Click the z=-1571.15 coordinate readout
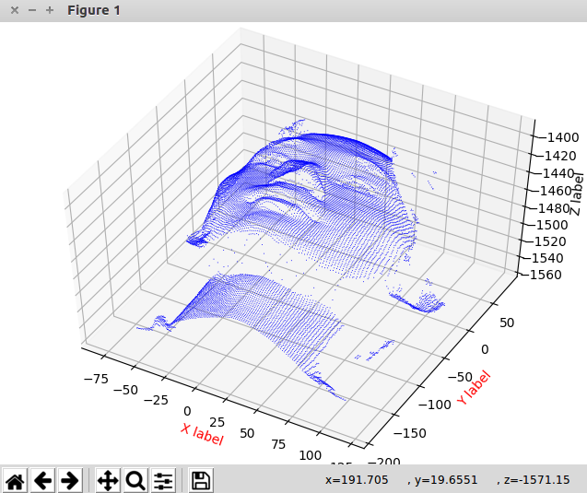This screenshot has height=493, width=587. [537, 480]
